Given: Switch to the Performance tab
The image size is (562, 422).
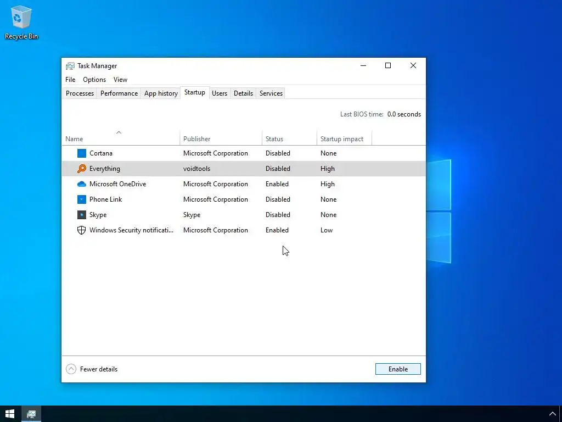Looking at the screenshot, I should [x=119, y=93].
